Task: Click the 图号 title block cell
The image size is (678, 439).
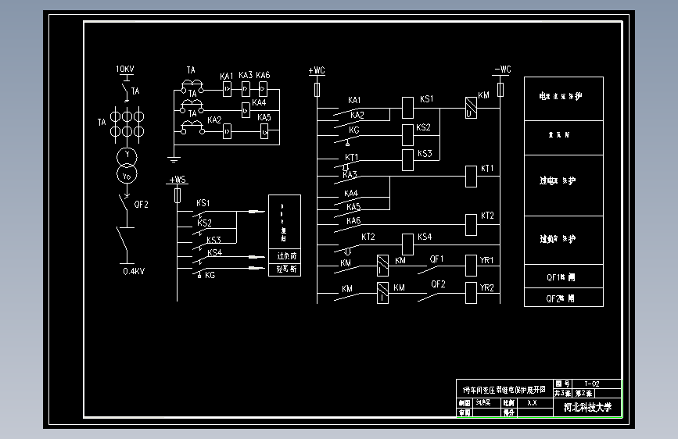Action: [562, 384]
